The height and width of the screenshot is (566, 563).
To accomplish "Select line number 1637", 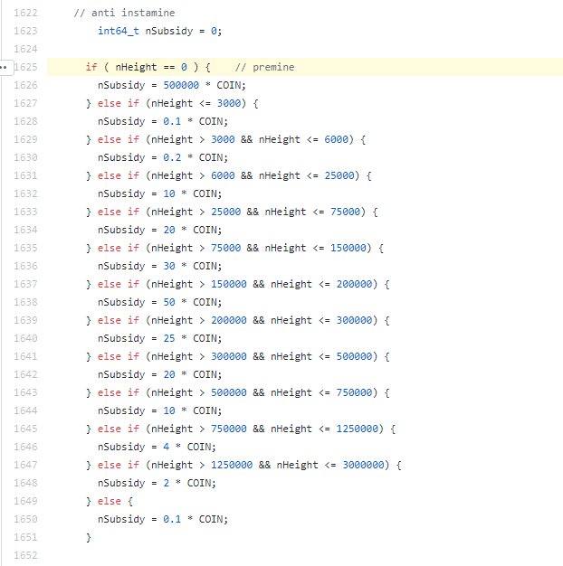I will [x=25, y=284].
